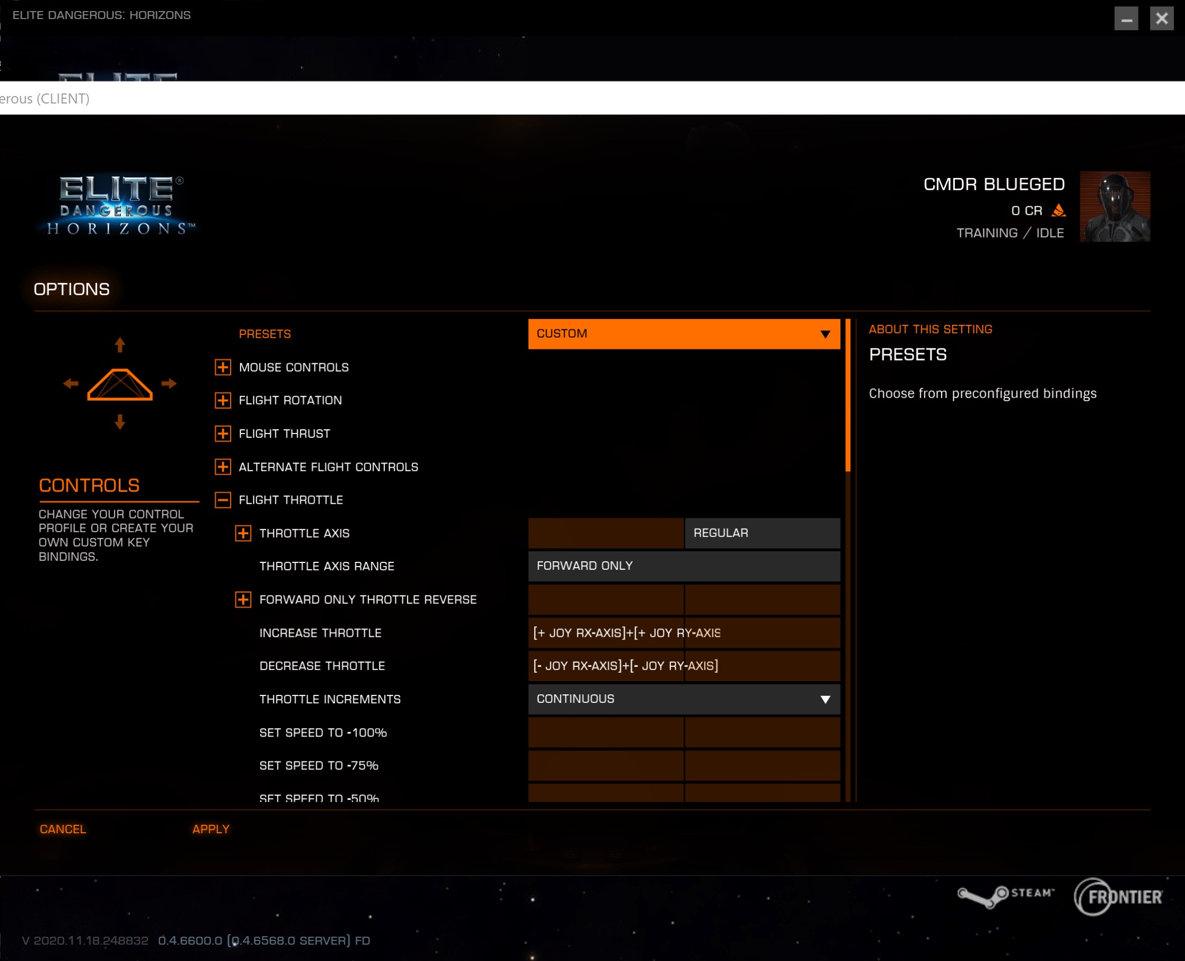Click the commander avatar portrait
This screenshot has width=1185, height=961.
click(x=1115, y=206)
